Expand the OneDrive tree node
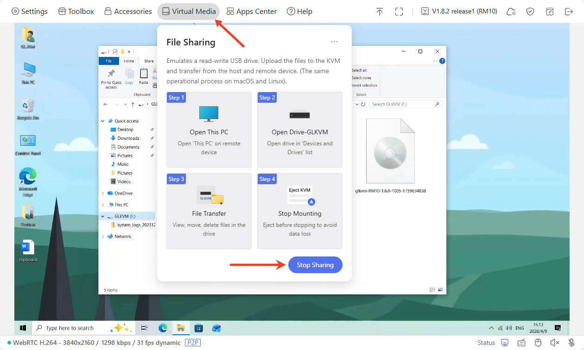Screen dimensions: 584x350 (103, 193)
